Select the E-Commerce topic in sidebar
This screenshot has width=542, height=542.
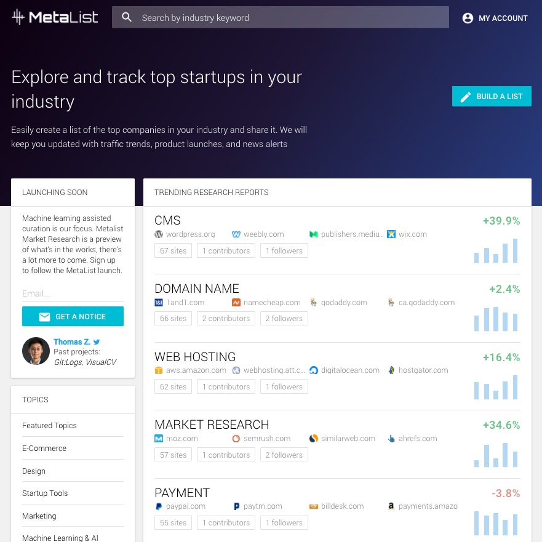44,448
